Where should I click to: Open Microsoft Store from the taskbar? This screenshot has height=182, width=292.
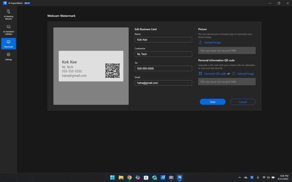click(146, 177)
